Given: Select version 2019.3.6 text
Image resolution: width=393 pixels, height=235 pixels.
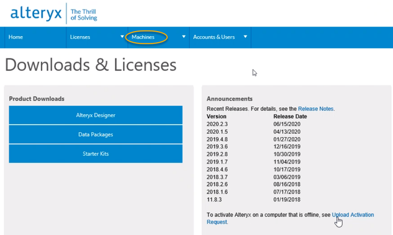Looking at the screenshot, I should point(217,147).
